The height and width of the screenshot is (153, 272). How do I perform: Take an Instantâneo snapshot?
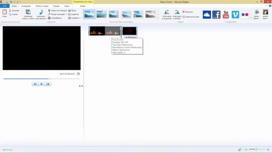55,18
